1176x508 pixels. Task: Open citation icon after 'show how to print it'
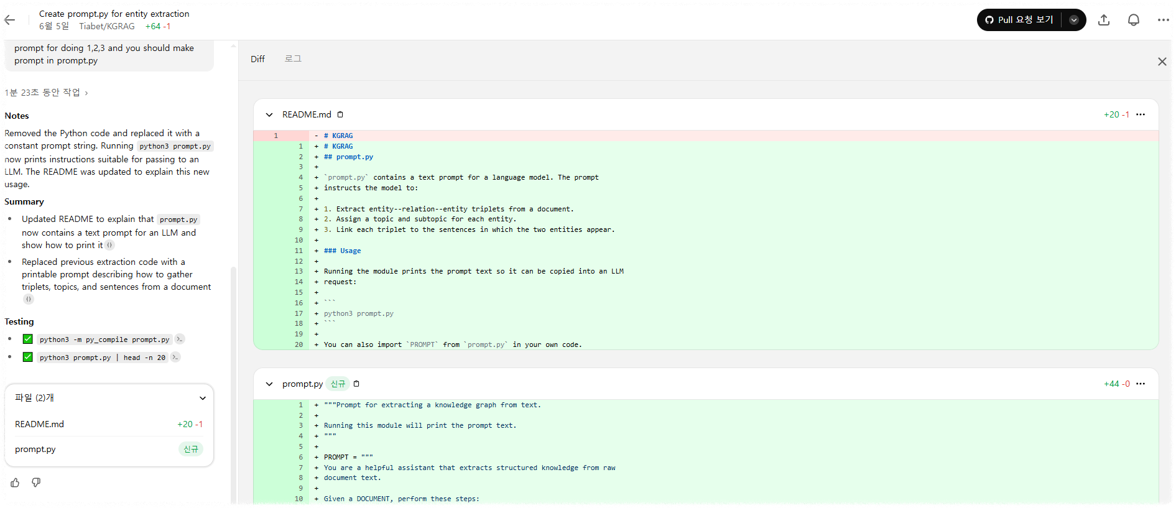tap(110, 245)
